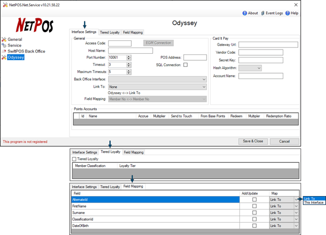Click the Help link
Screen dimensions: 326x235
pos(294,13)
